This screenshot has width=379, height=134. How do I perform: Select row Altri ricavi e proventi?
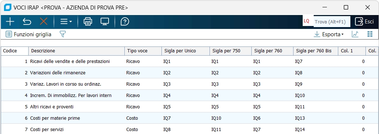189,107
